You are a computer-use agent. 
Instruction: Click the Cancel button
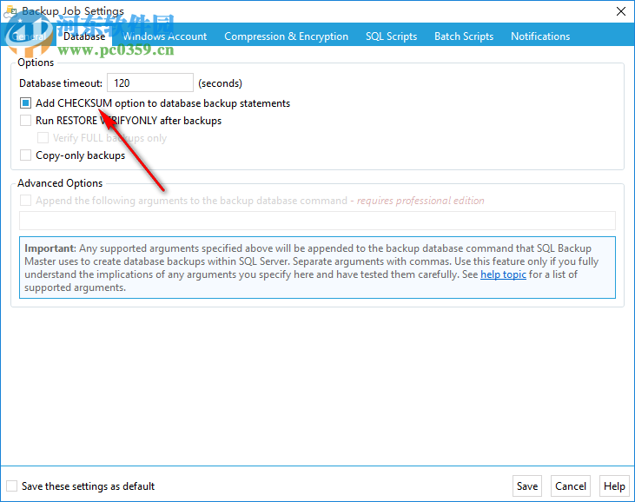click(x=570, y=485)
